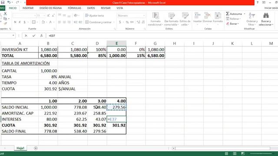The height and width of the screenshot is (156, 278).
Task: Increase font size with larger A
Action: [48, 16]
